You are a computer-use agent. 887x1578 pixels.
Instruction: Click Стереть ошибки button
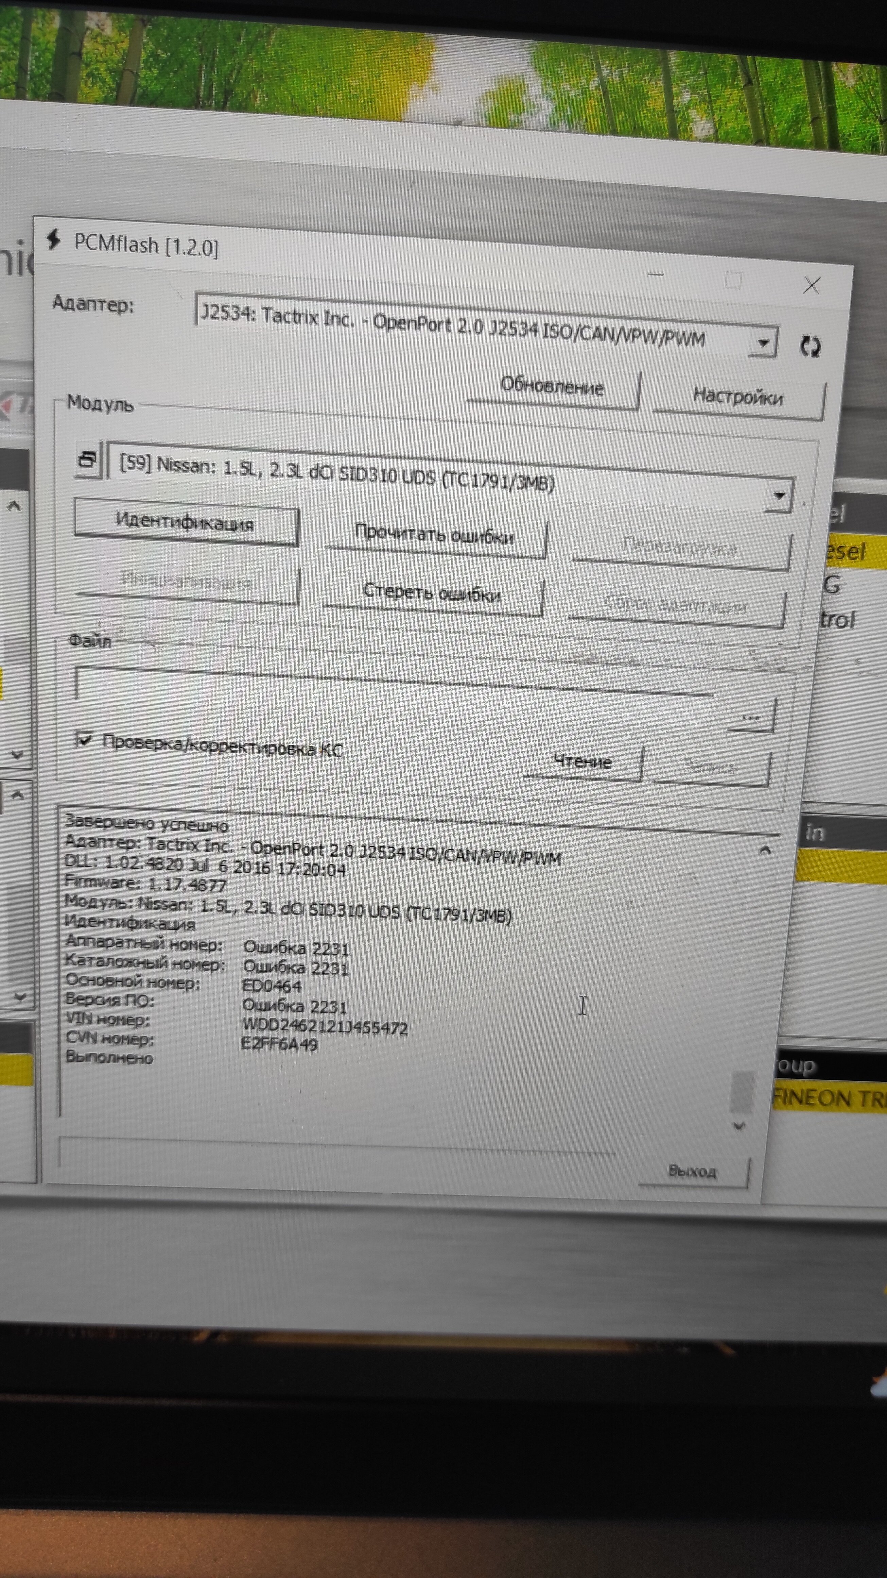point(432,593)
